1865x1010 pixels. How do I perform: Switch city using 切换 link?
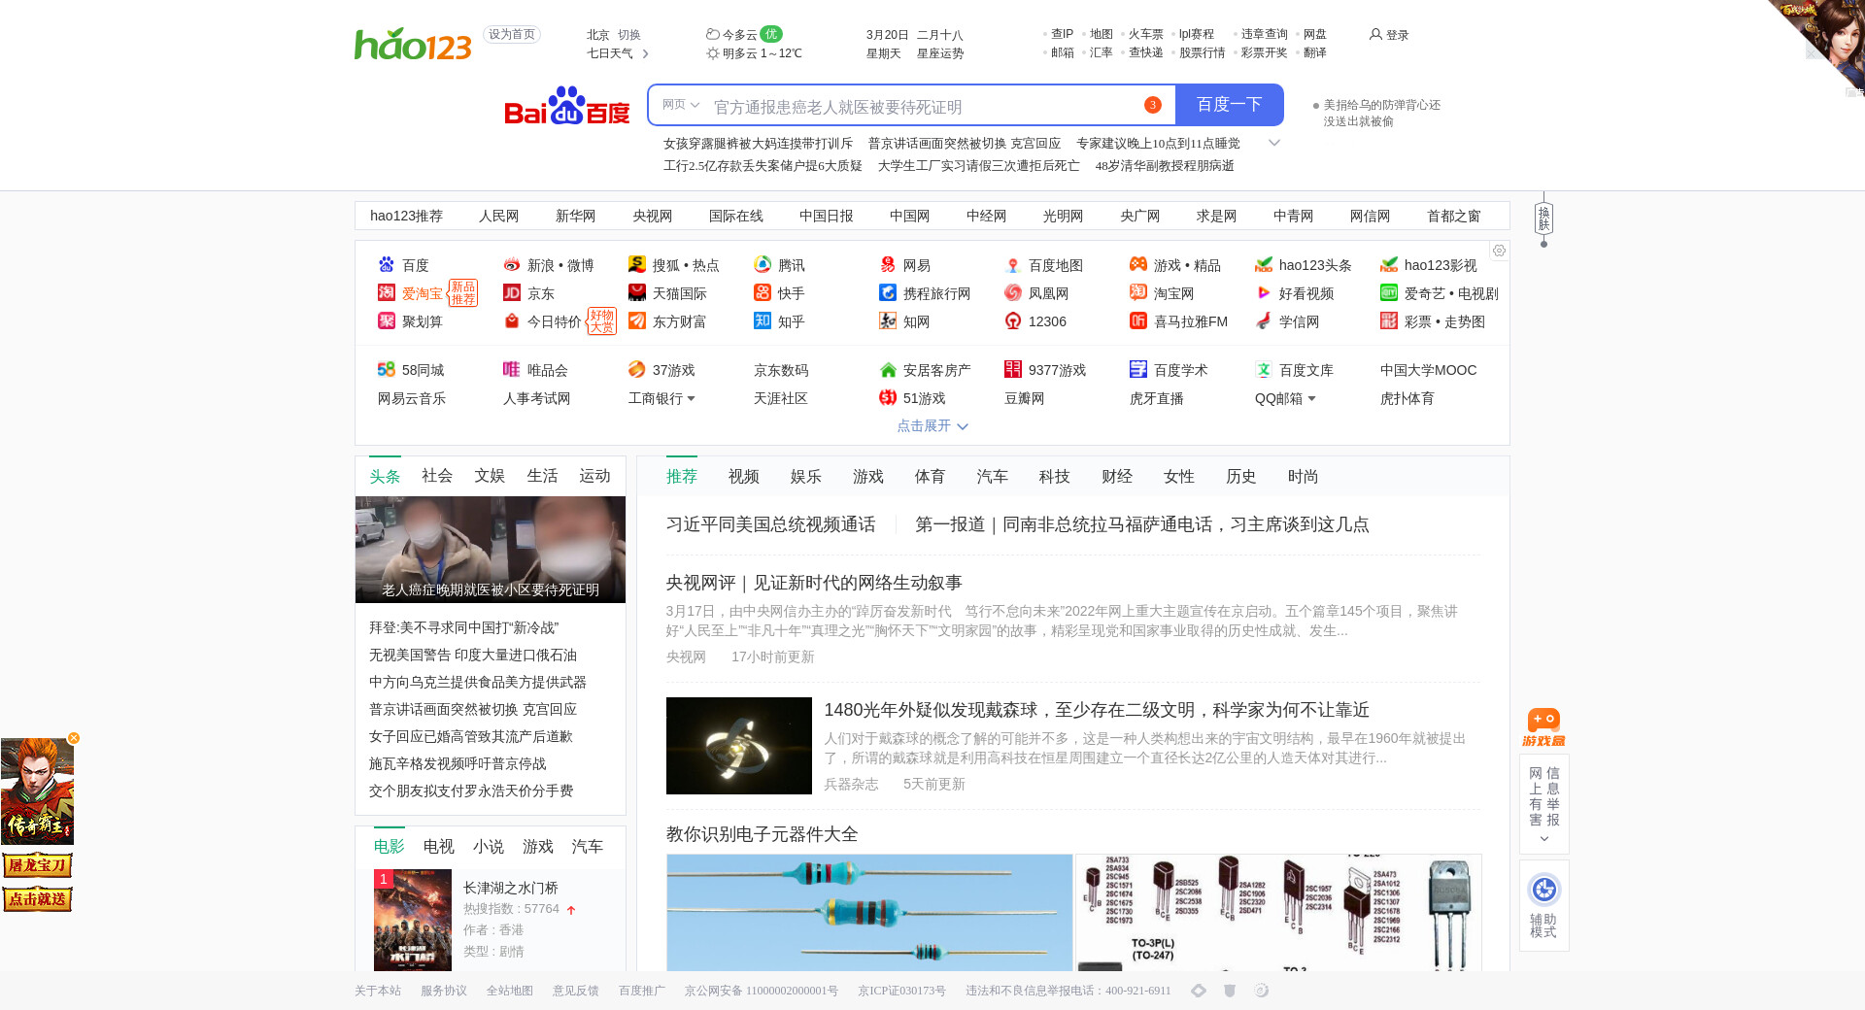629,35
